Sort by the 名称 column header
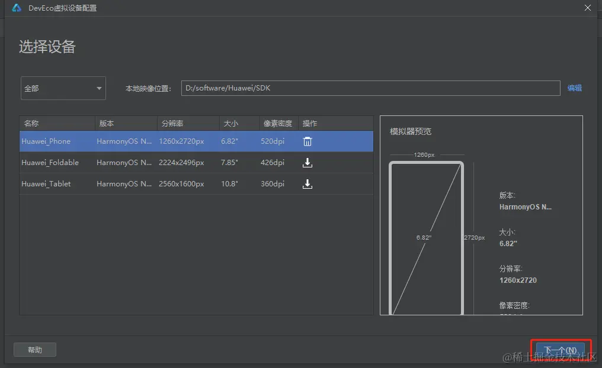 tap(57, 124)
